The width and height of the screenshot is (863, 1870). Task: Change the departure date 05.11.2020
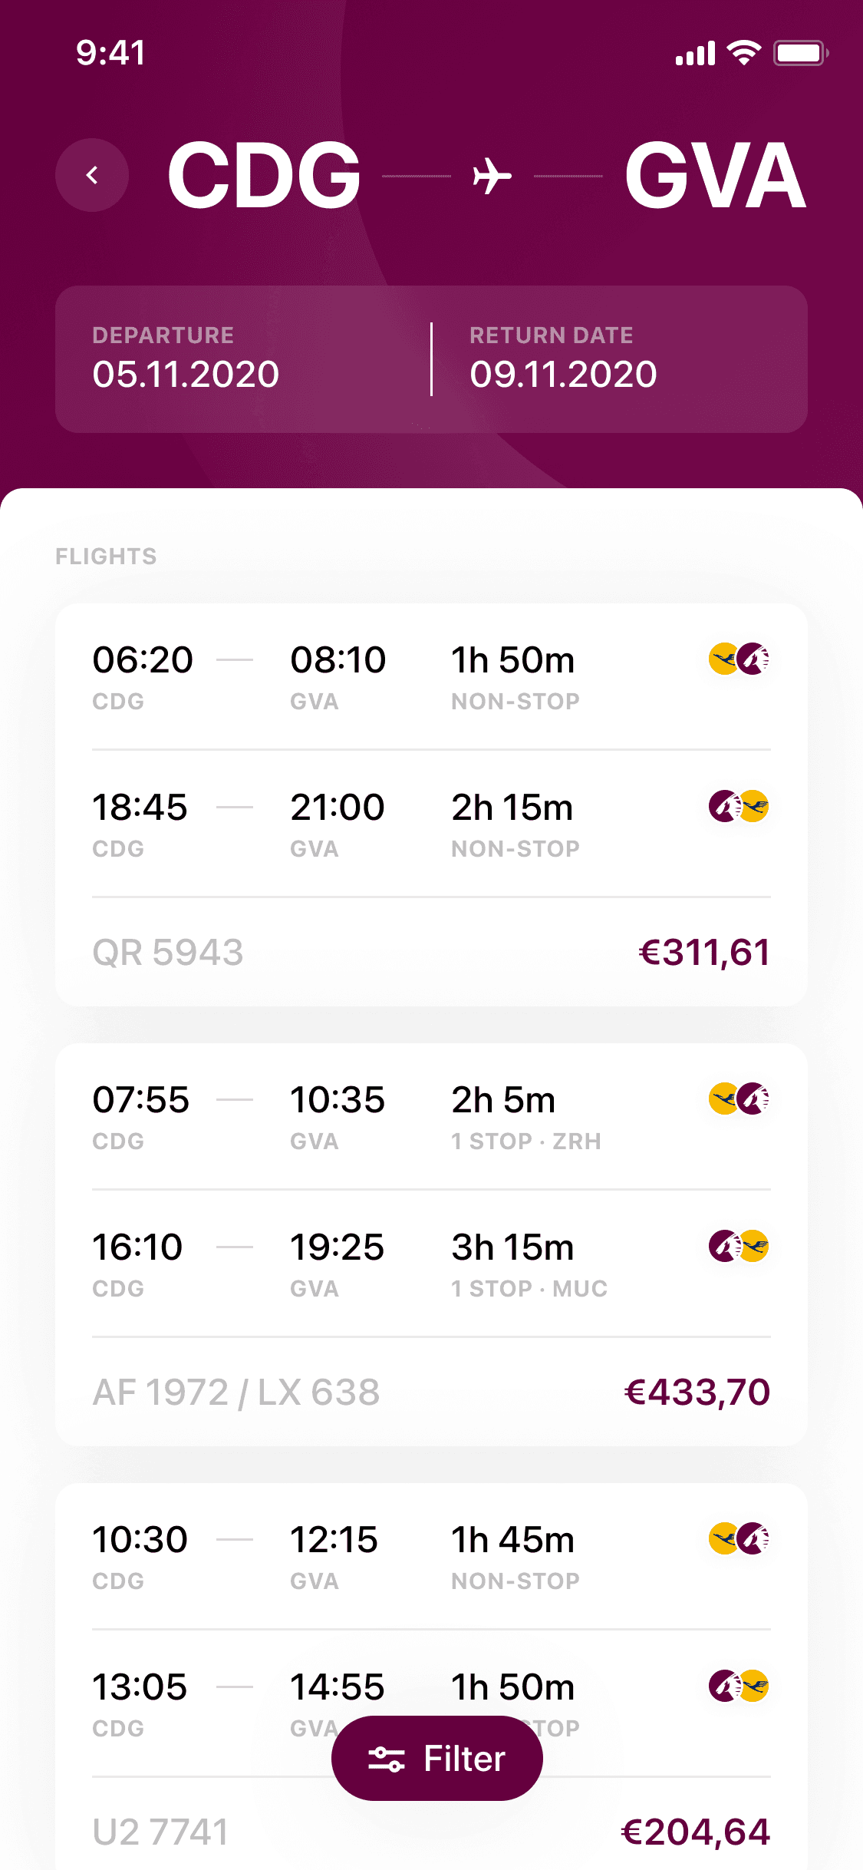[x=186, y=373]
